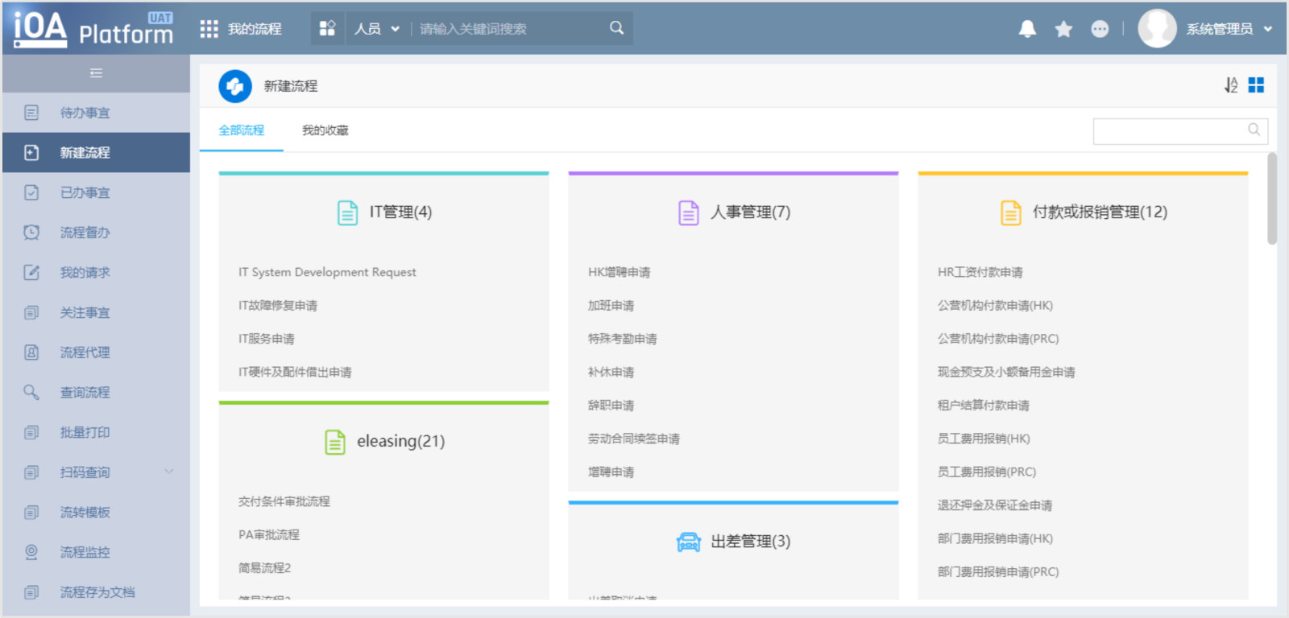Click the 人事管理 purple document icon
Screen dimensions: 1289x618
689,212
